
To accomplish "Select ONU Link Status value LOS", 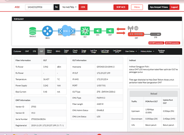I will (98, 117).
